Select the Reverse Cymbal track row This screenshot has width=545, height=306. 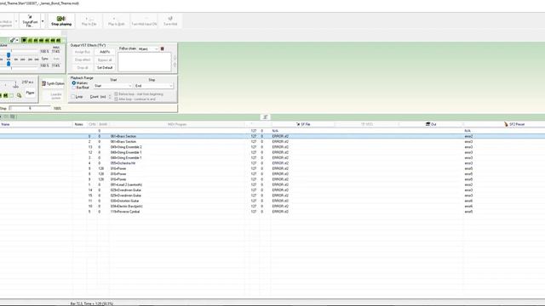(x=272, y=212)
